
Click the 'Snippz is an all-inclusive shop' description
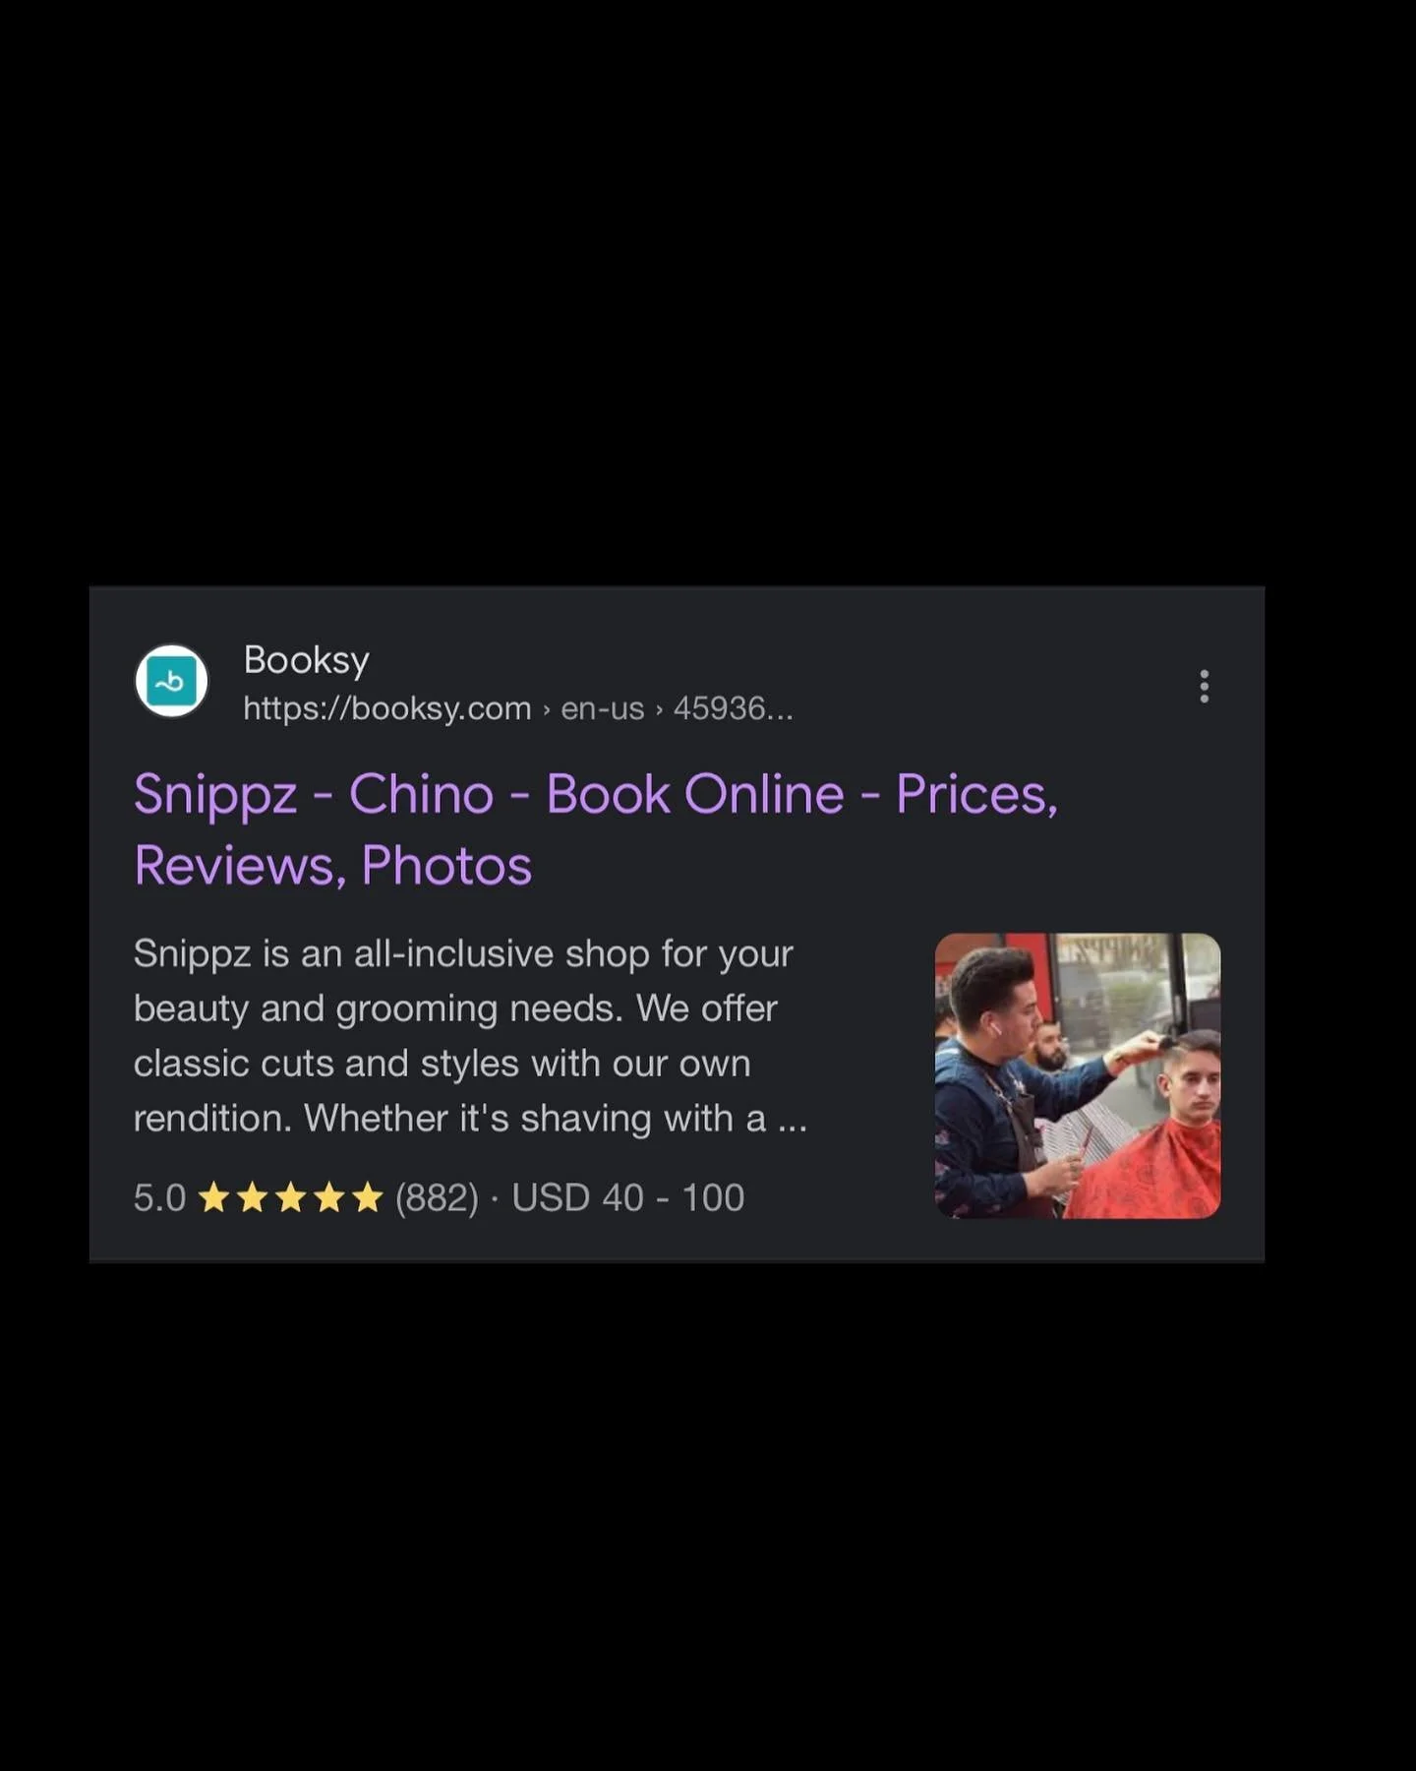(x=470, y=1036)
